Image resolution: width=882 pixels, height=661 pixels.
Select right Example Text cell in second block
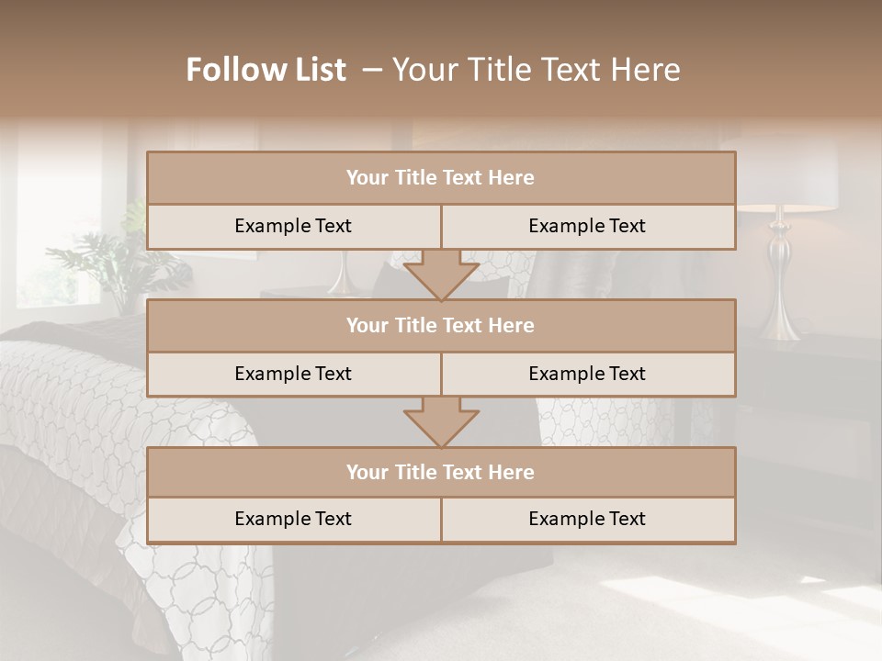coord(588,374)
